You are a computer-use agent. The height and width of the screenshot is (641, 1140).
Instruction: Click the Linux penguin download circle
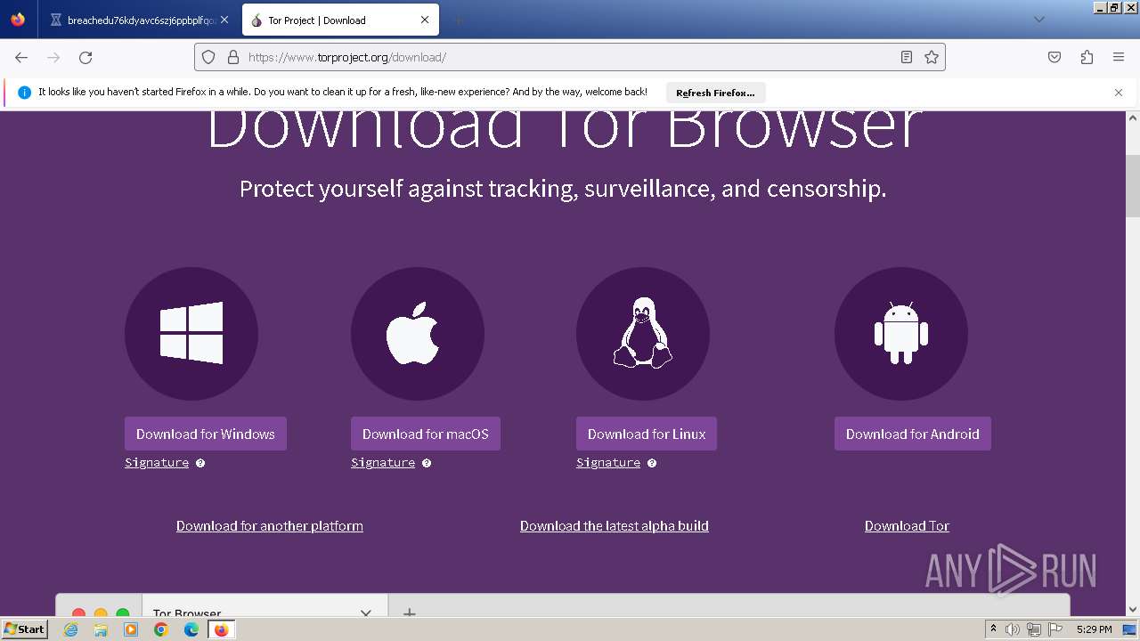point(643,334)
